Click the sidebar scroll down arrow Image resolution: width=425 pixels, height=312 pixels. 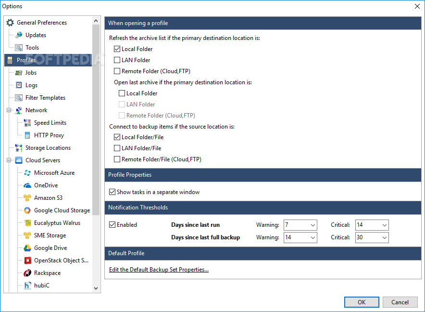[96, 288]
